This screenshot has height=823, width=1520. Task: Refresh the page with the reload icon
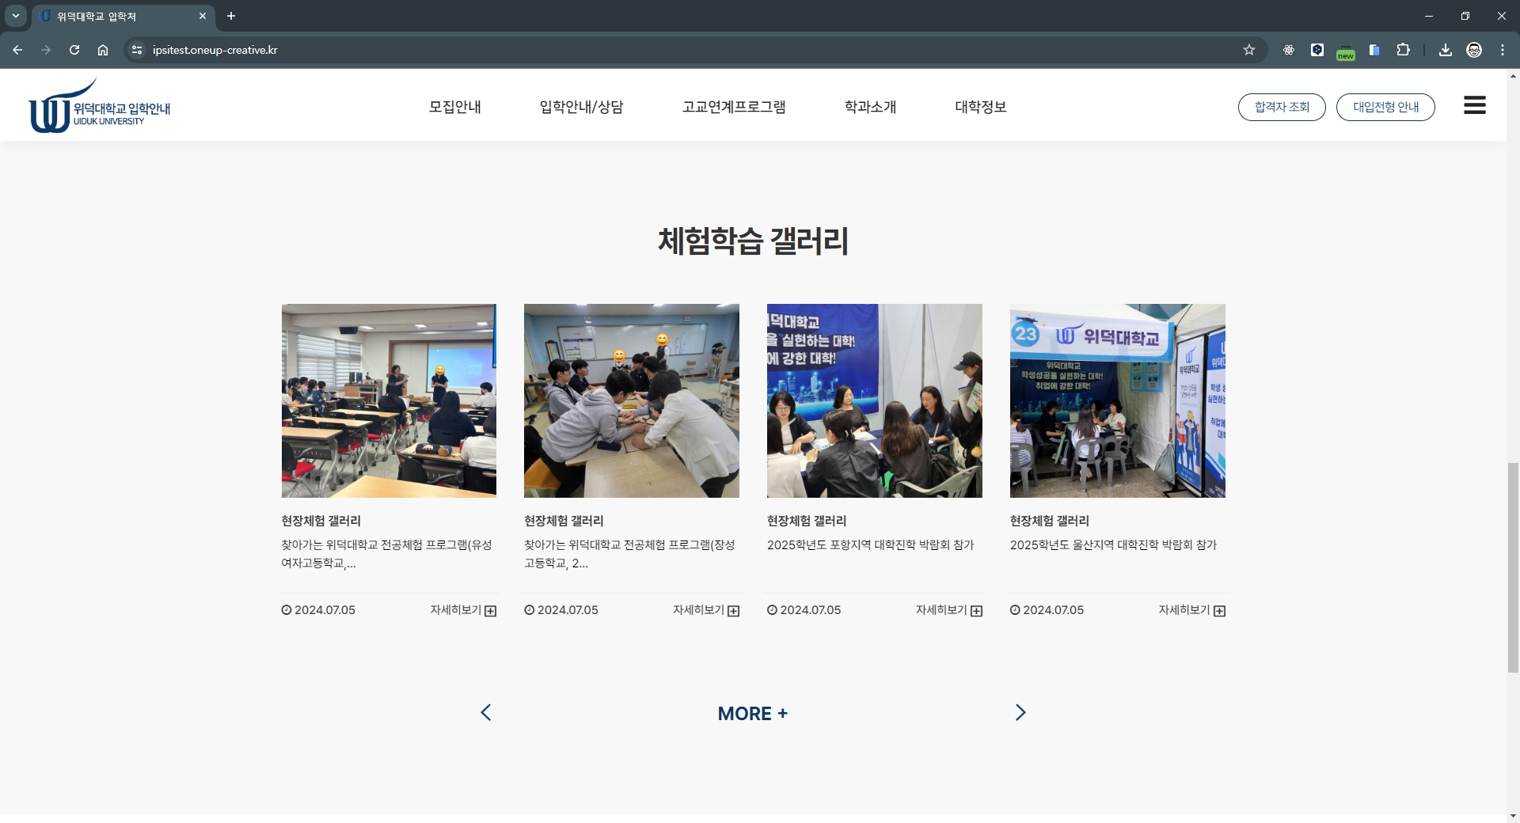coord(74,50)
